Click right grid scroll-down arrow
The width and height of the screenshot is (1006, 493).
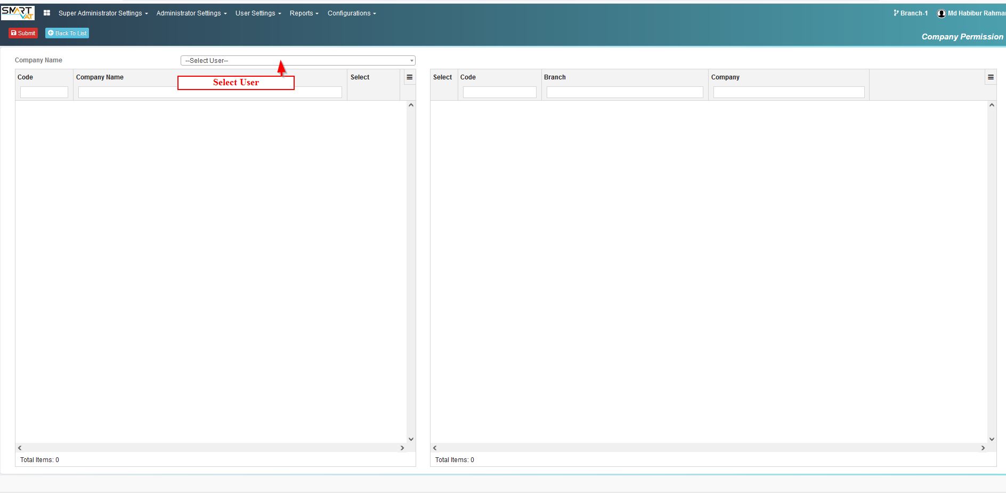coord(992,439)
